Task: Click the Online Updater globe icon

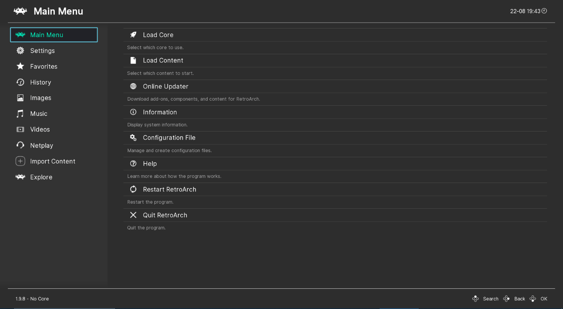Action: tap(133, 86)
